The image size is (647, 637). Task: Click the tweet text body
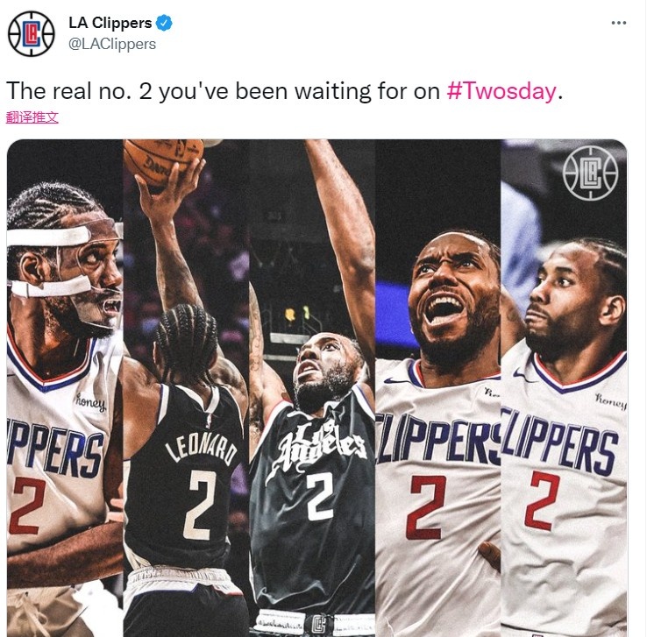(284, 91)
